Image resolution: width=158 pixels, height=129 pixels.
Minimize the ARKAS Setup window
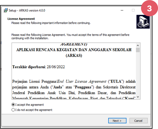122,10
